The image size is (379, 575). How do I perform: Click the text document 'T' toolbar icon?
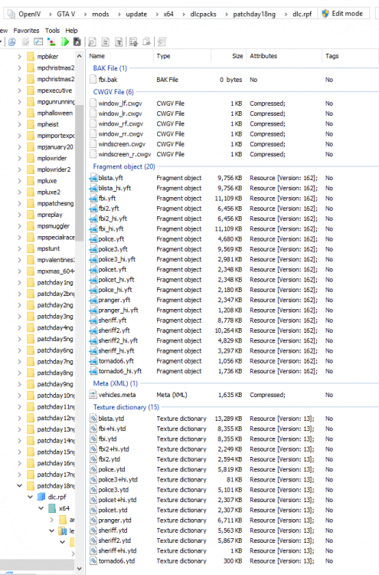pos(119,42)
